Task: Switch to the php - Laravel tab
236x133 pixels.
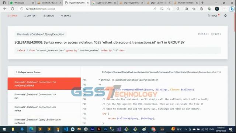Action: pos(159,3)
